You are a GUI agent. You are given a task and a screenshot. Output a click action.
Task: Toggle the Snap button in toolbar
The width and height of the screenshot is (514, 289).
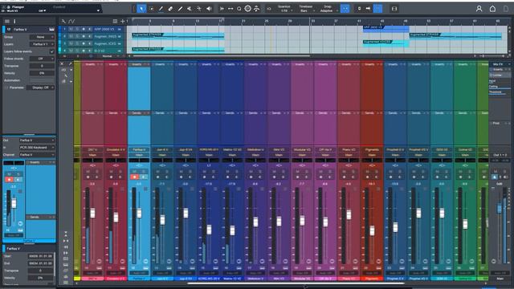(x=345, y=9)
